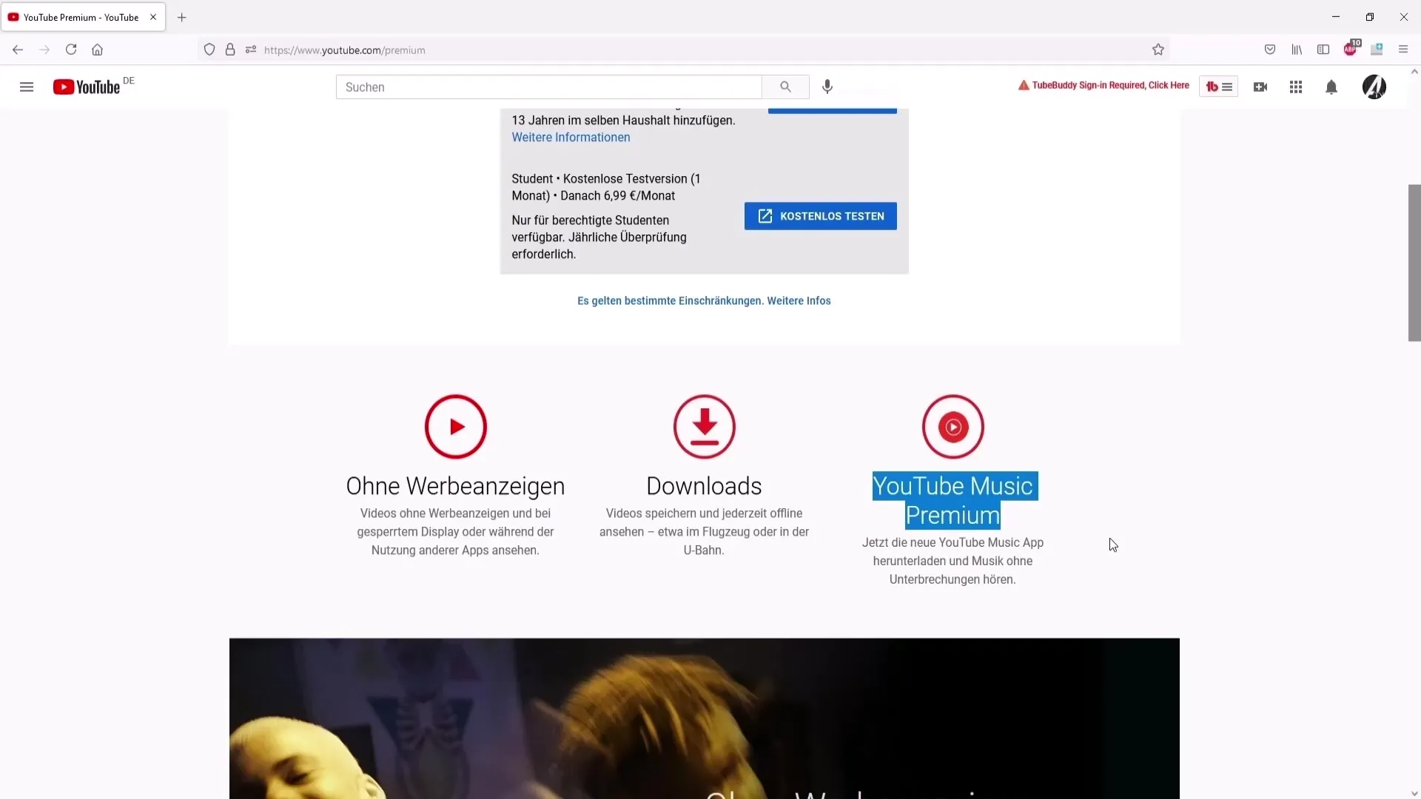Open YouTube apps grid

[x=1296, y=87]
